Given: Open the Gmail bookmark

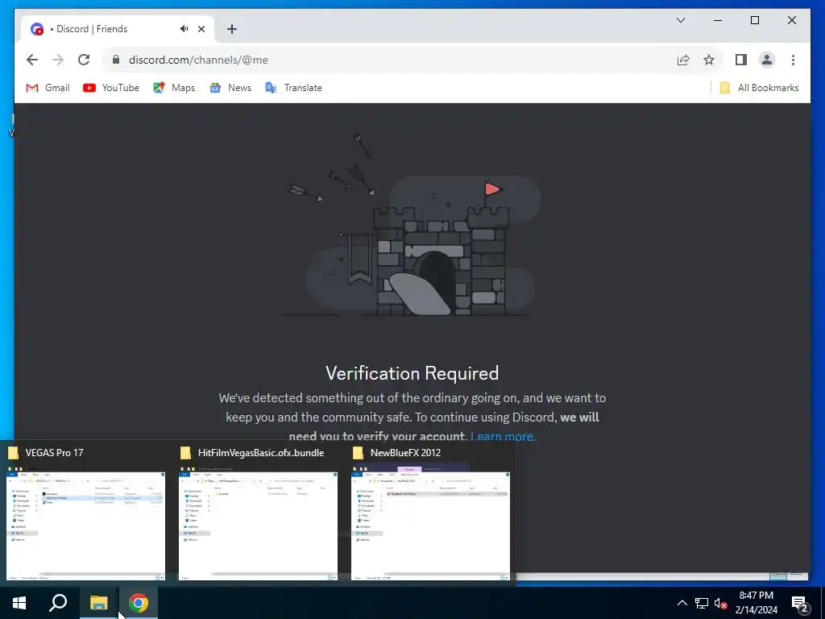Looking at the screenshot, I should click(48, 88).
